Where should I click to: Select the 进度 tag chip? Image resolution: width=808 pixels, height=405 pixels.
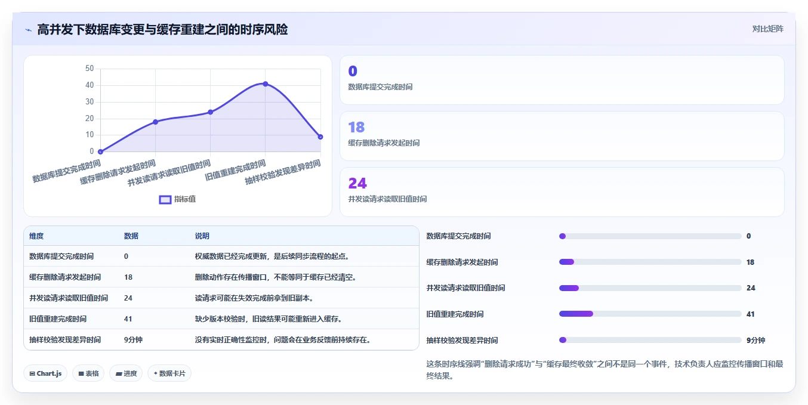[x=126, y=373]
